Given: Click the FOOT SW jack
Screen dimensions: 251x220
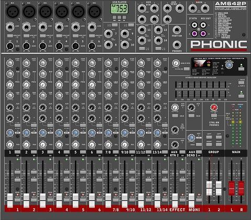Looking at the screenshot, I should 177,30.
